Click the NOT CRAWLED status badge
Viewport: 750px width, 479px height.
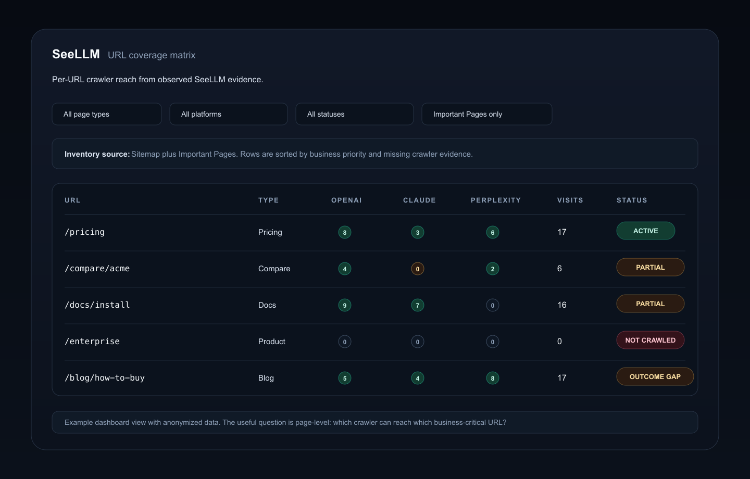[651, 340]
